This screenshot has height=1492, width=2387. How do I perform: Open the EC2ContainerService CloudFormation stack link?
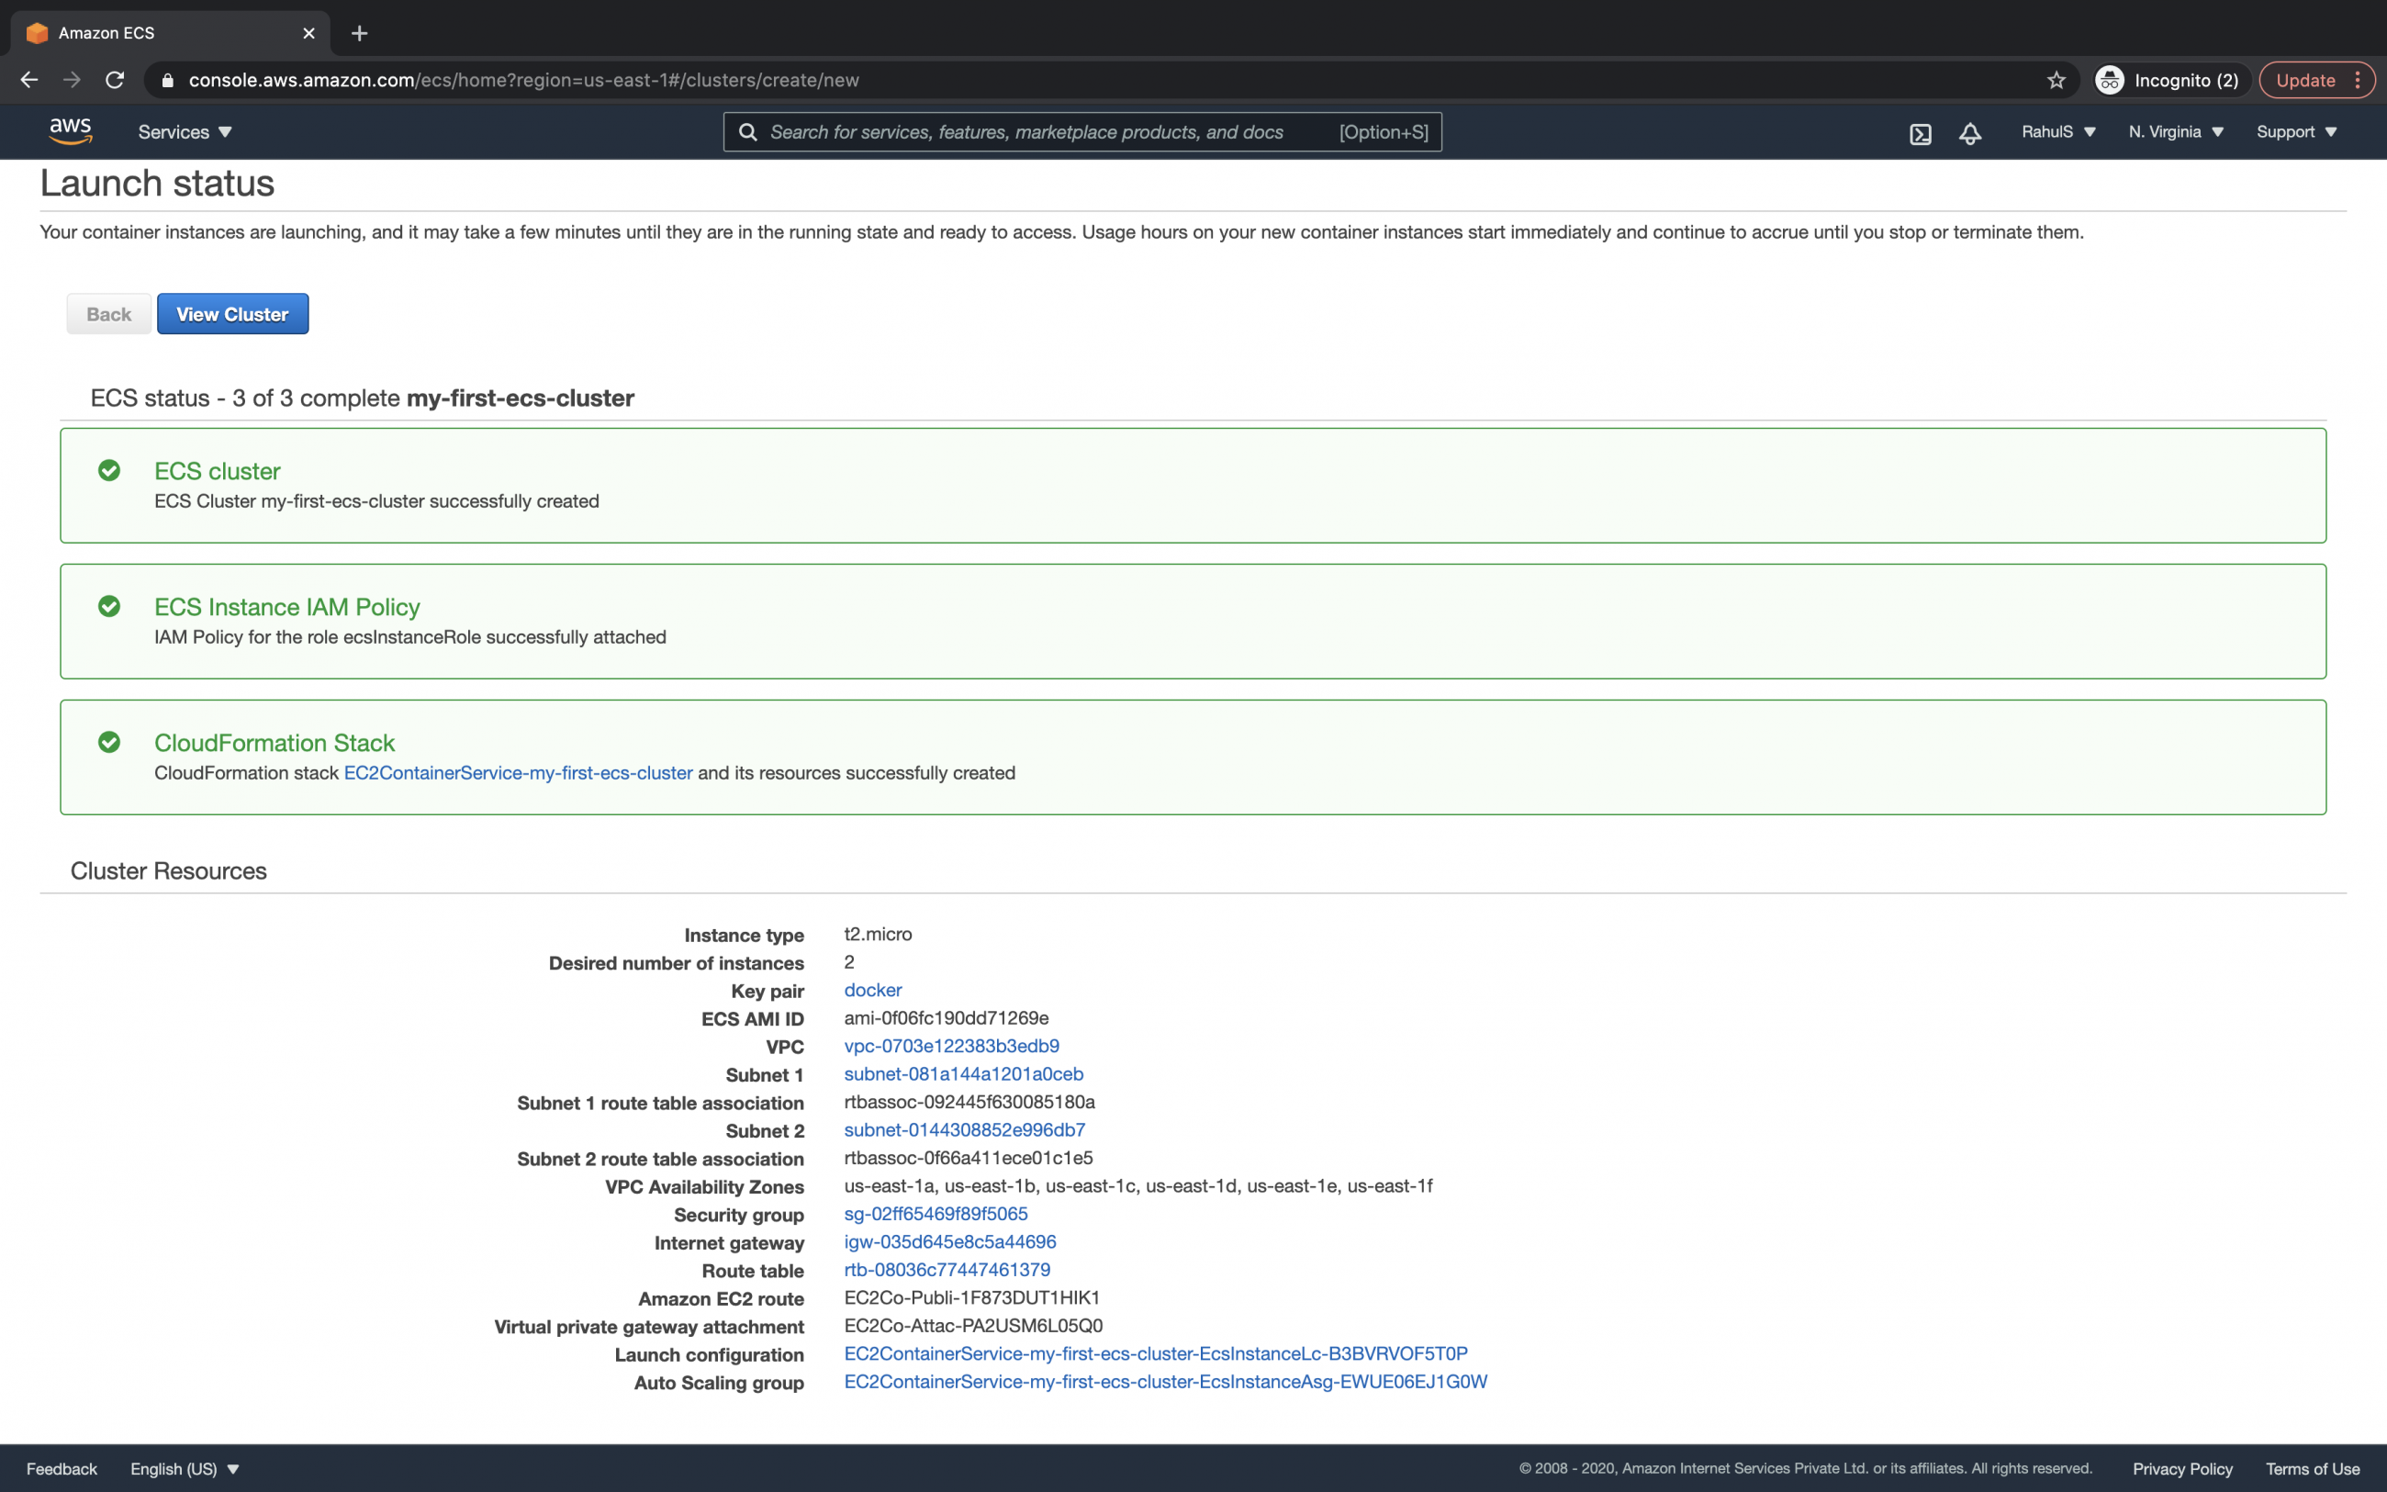pos(517,773)
